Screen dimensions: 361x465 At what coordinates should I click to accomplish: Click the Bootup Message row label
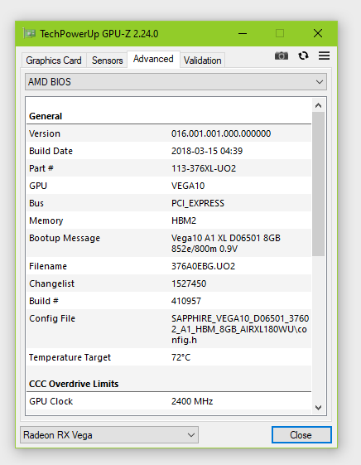(x=65, y=238)
